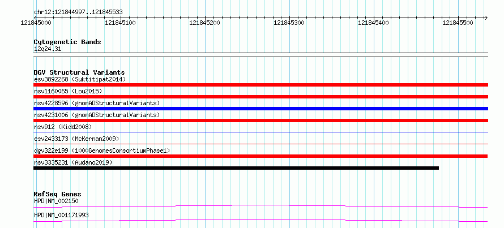Open the HPD|NM_001171993 transcript label
The width and height of the screenshot is (504, 228).
[x=61, y=215]
